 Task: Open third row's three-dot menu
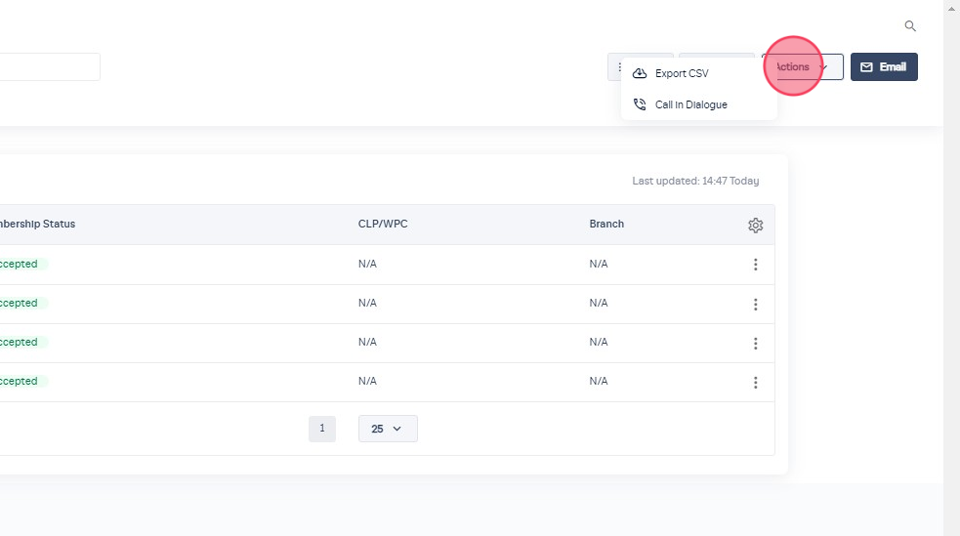point(755,343)
